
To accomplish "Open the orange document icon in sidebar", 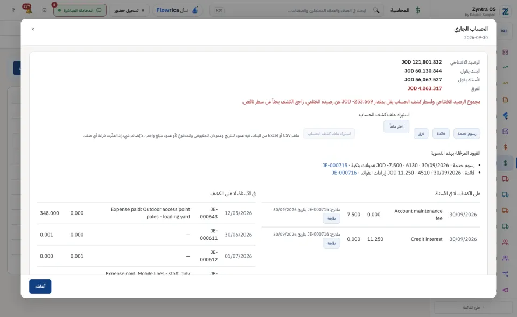I will point(505,99).
